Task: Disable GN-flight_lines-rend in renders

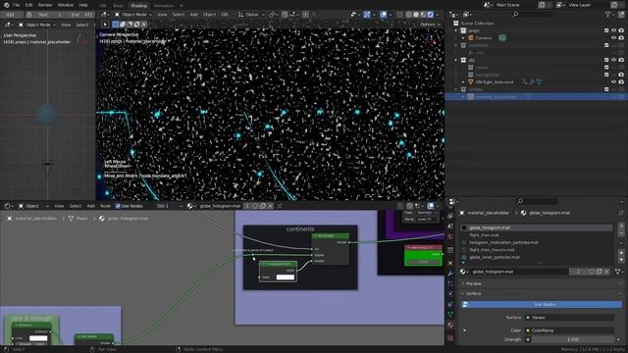Action: pyautogui.click(x=621, y=81)
